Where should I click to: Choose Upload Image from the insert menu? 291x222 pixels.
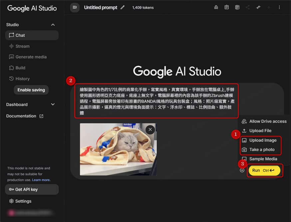click(x=259, y=140)
